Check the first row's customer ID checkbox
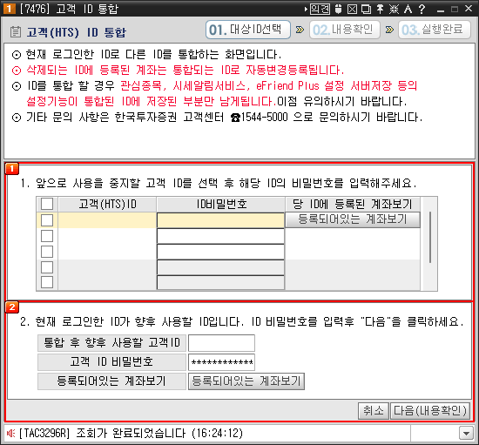The image size is (479, 445). coord(47,220)
